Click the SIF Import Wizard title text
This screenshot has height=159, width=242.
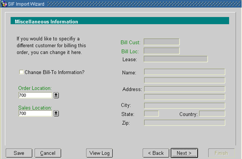point(26,4)
